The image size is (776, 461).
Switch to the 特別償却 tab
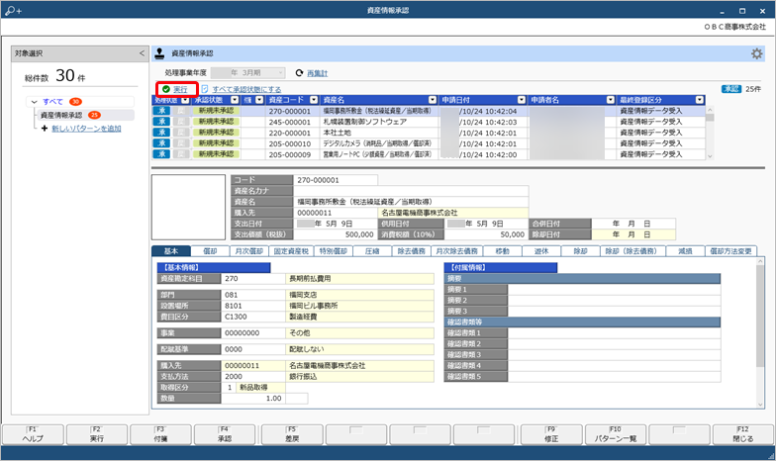333,251
